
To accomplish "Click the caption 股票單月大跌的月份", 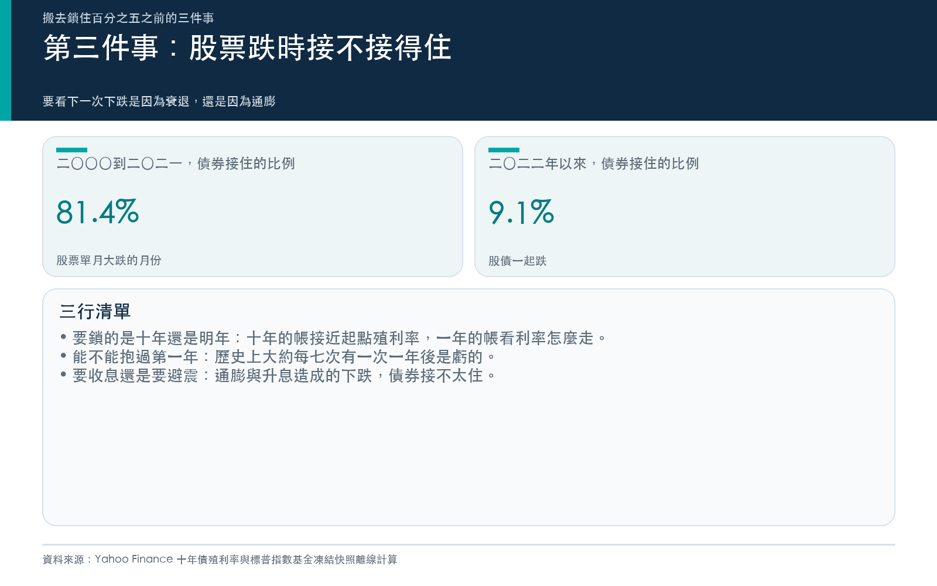I will (x=109, y=260).
